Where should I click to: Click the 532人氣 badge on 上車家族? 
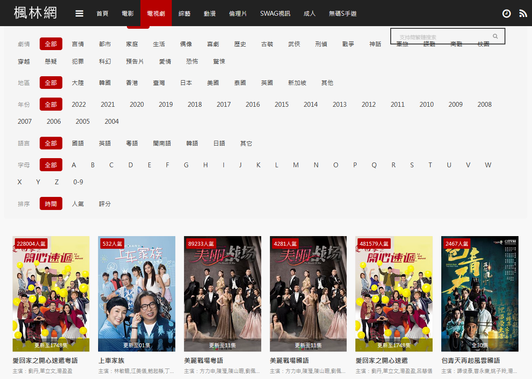pyautogui.click(x=112, y=244)
